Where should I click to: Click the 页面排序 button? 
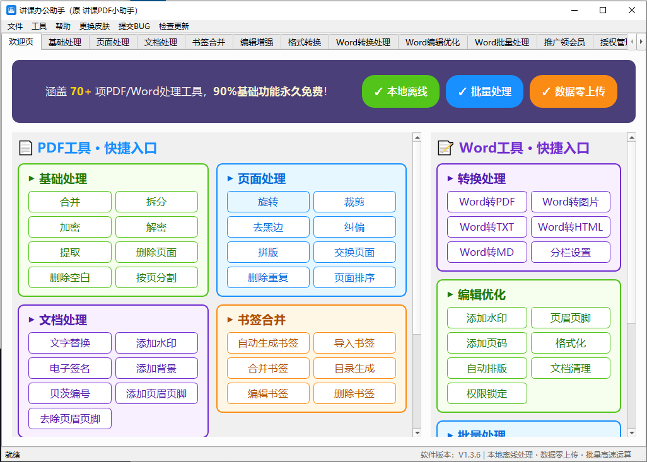pos(354,277)
